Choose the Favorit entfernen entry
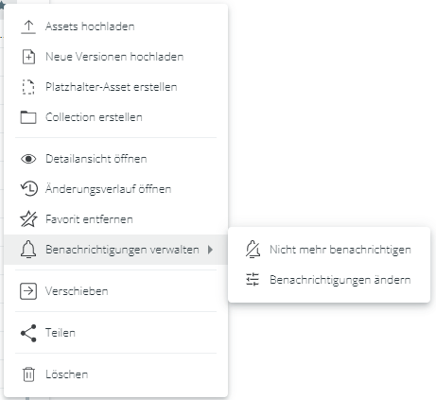 click(115, 219)
